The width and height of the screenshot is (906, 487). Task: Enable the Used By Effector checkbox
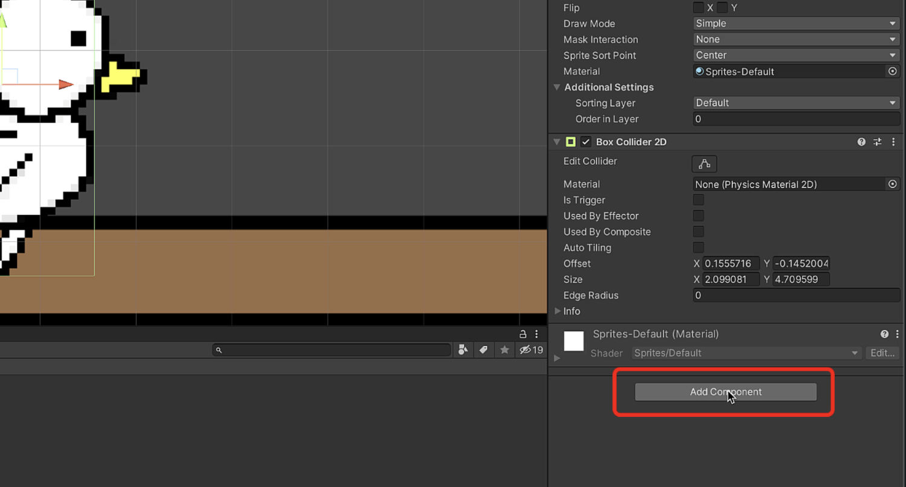tap(698, 215)
